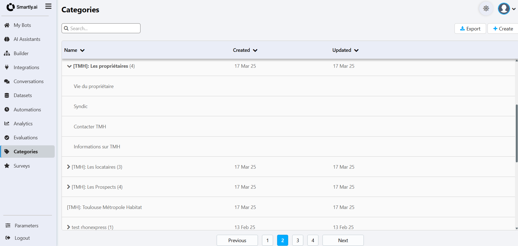Image resolution: width=518 pixels, height=246 pixels.
Task: Expand test rhonexpress category
Action: (68, 227)
